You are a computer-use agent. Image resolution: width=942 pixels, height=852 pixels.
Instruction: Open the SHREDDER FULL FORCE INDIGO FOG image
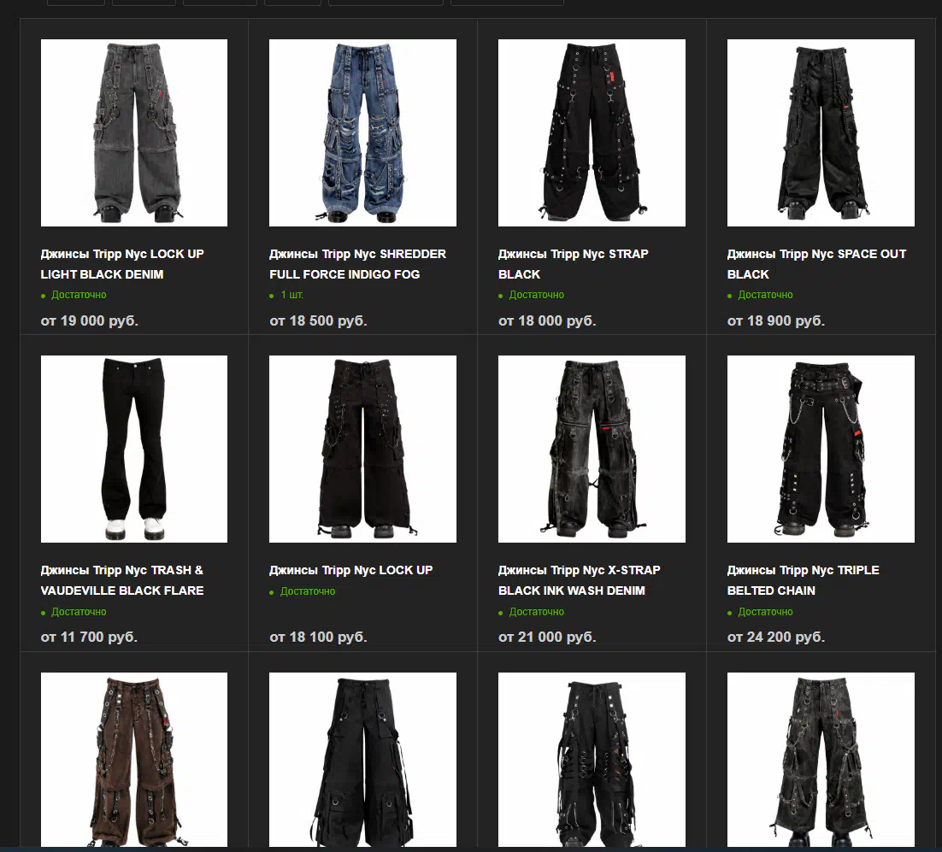[x=362, y=132]
